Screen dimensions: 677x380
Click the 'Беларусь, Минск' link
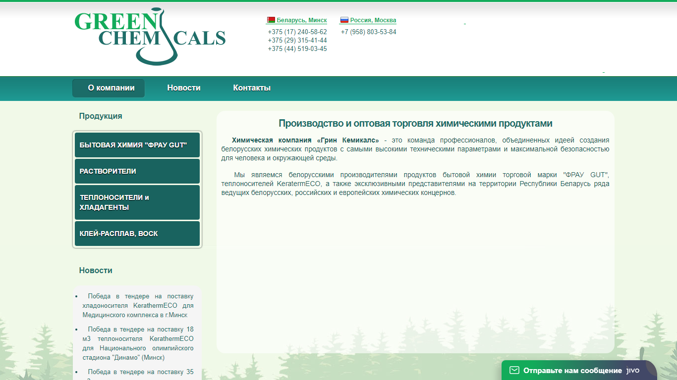click(302, 20)
